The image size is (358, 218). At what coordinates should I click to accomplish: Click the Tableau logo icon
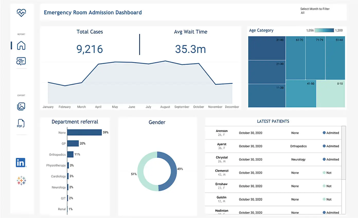click(x=21, y=181)
